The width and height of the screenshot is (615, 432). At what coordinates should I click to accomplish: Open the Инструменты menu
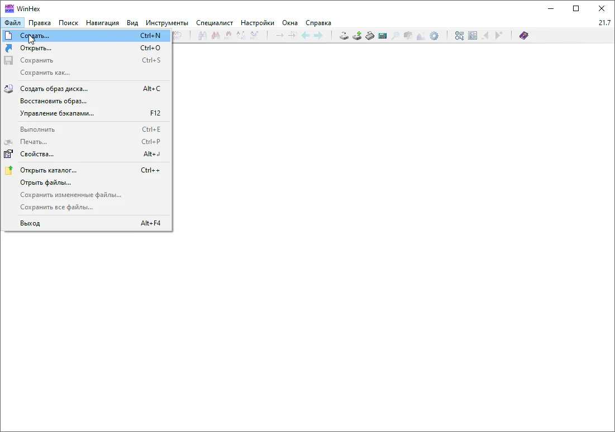167,23
